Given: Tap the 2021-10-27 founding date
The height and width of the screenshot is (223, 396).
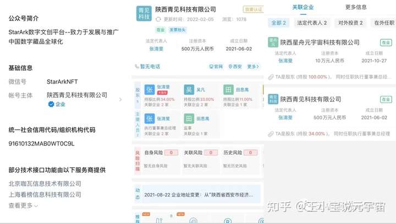Looking at the screenshot, I should click(x=374, y=61).
